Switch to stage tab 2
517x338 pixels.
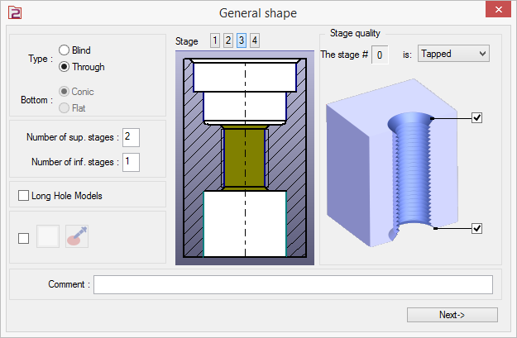click(227, 40)
